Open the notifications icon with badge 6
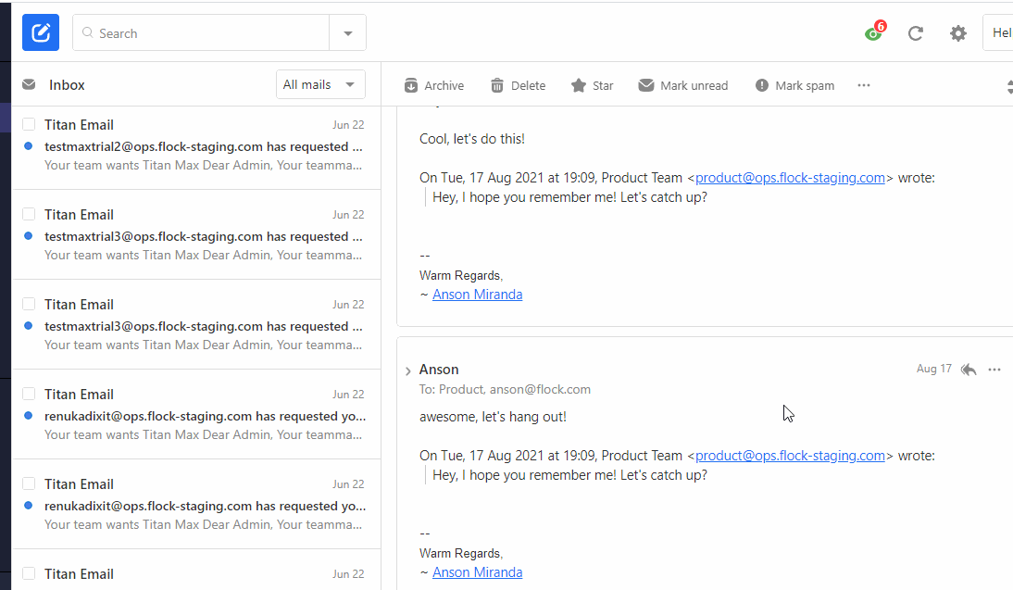Screen dimensions: 1013x590 tap(875, 31)
